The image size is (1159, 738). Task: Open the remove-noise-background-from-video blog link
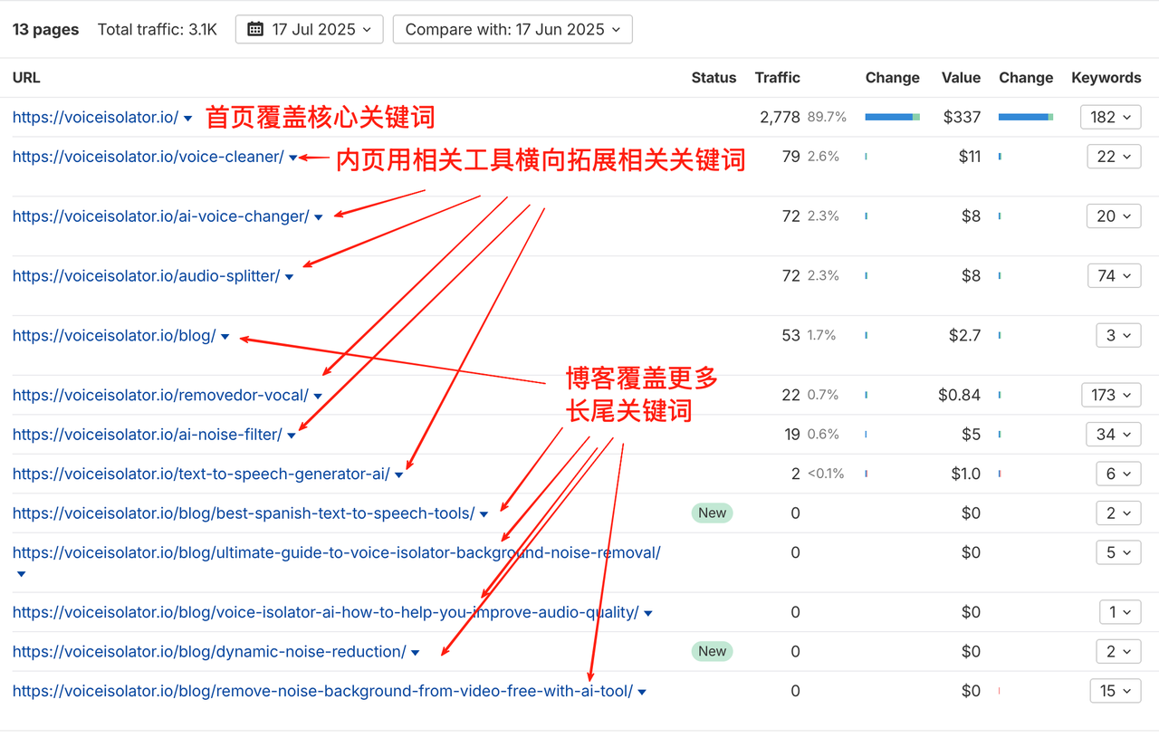point(322,692)
